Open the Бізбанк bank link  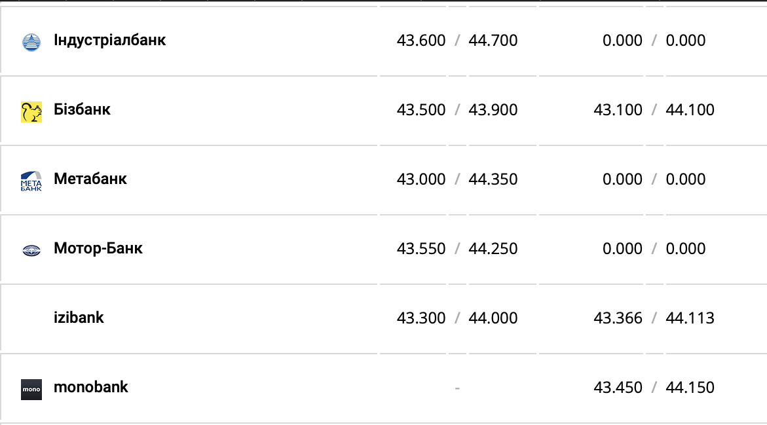tap(82, 109)
